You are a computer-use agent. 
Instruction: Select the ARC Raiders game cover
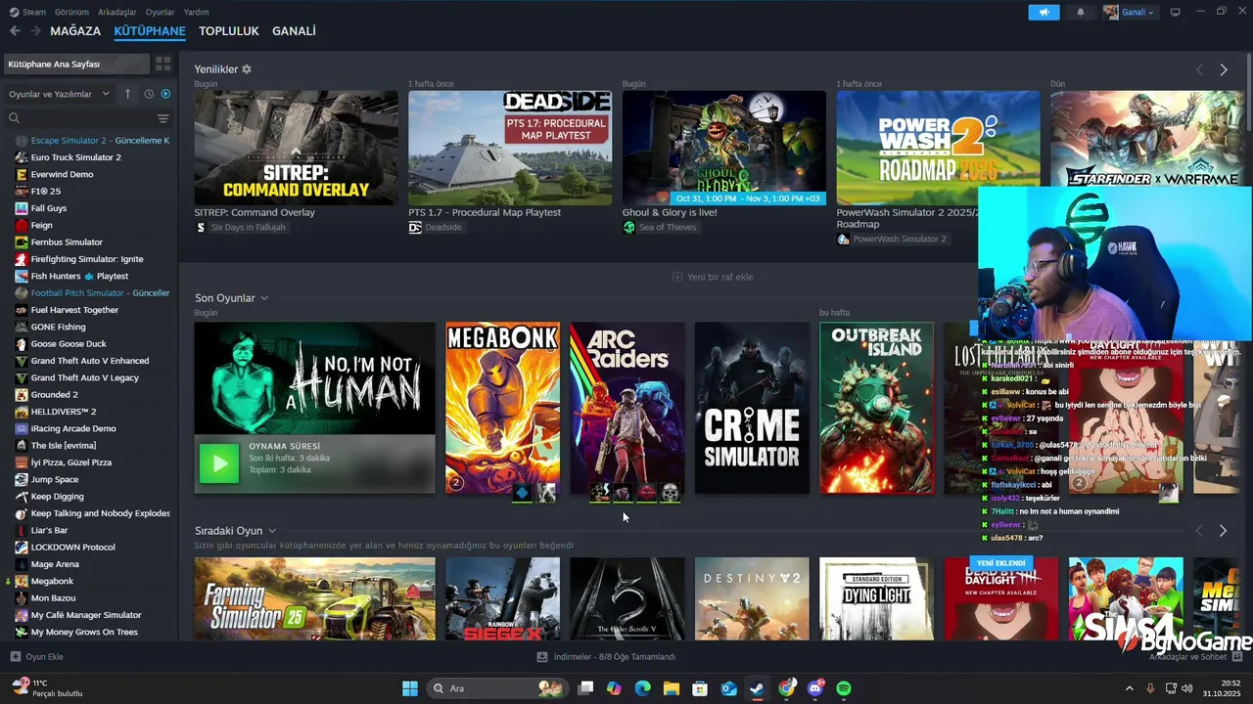coord(627,408)
